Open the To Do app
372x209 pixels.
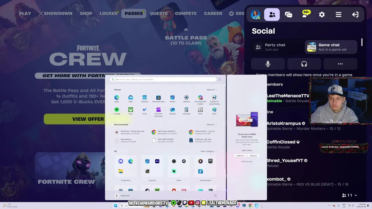144,111
